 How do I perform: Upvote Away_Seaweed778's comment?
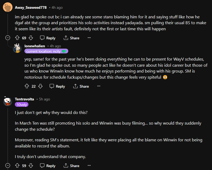(17, 38)
